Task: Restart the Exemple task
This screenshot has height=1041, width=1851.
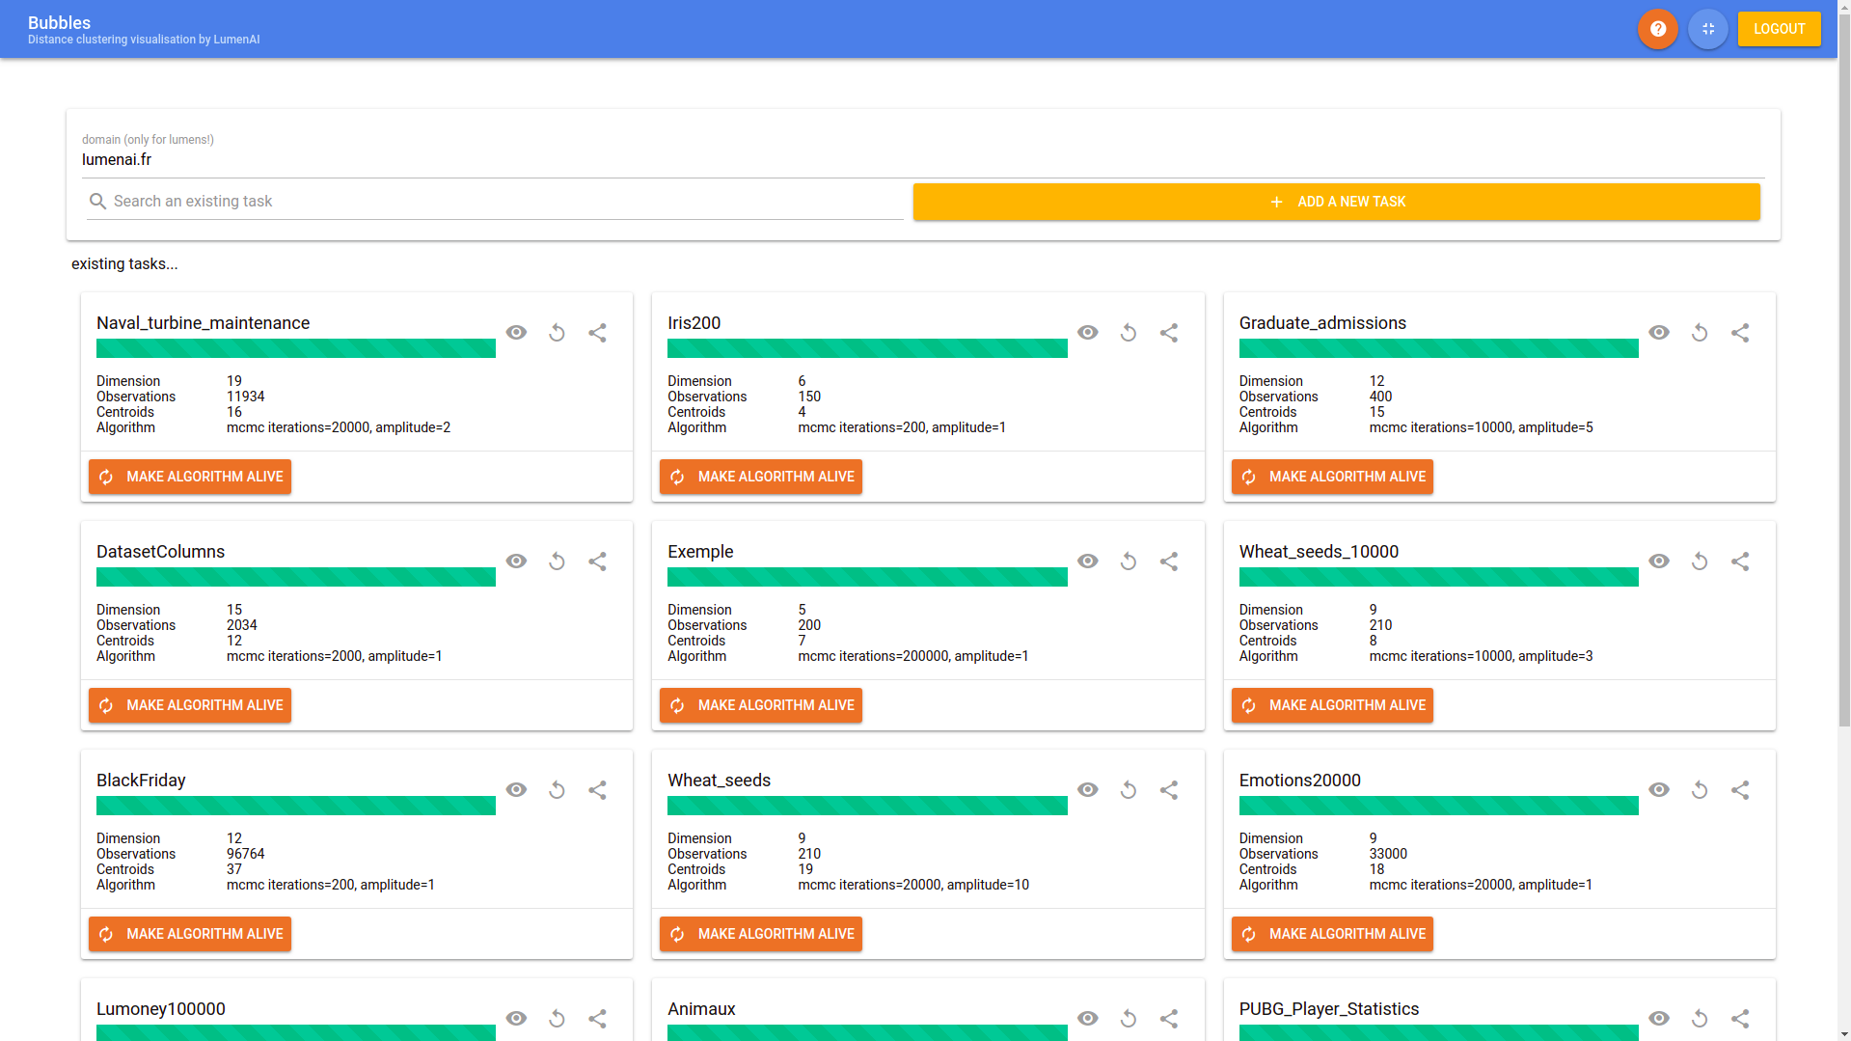Action: pyautogui.click(x=1128, y=562)
